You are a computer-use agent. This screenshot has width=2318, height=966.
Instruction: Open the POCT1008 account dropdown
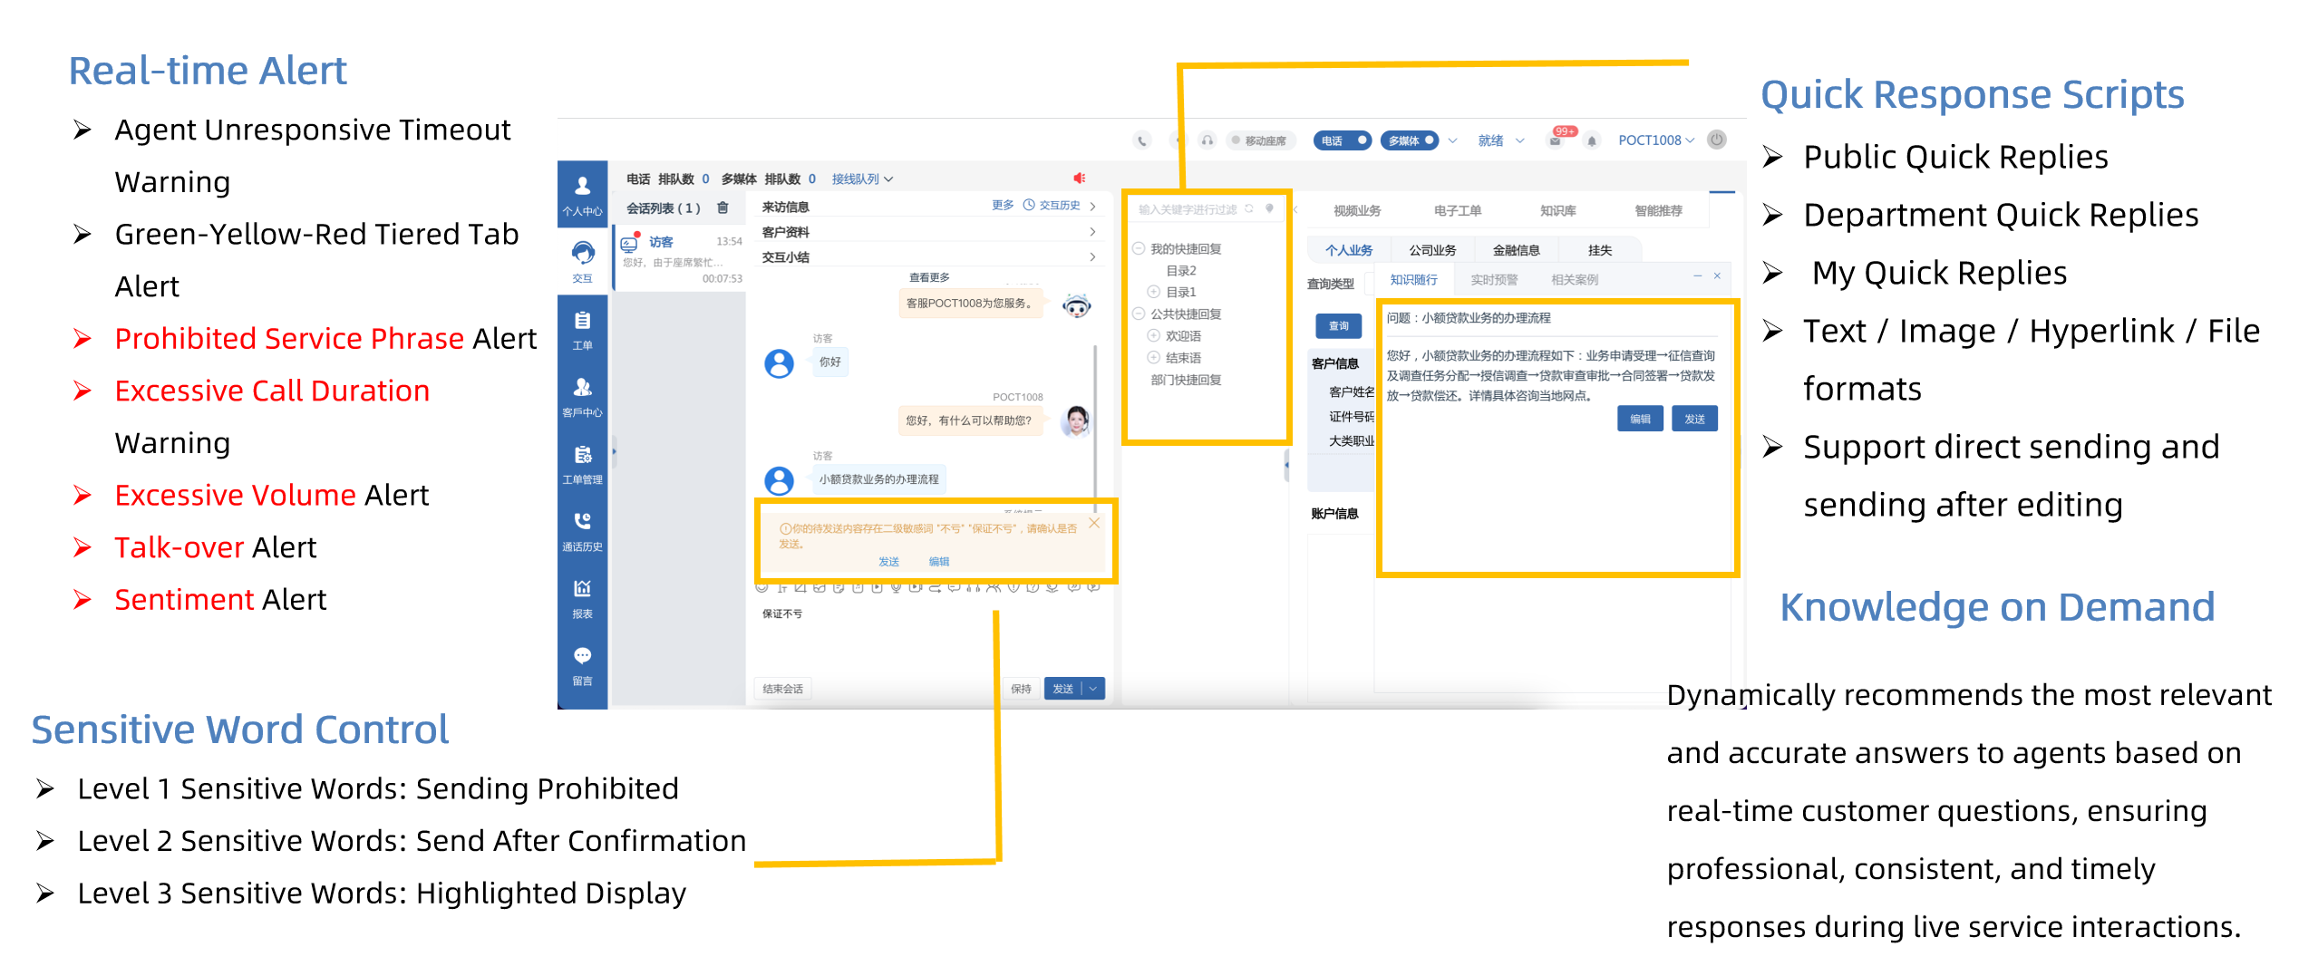point(1656,140)
